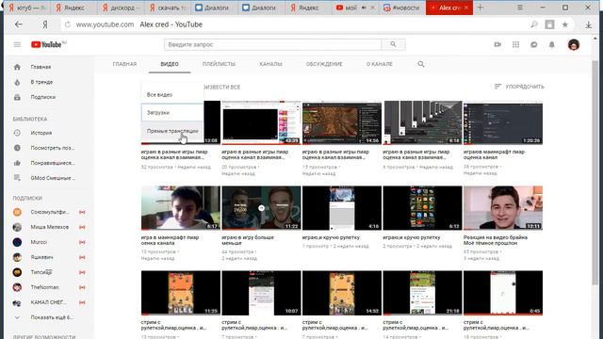
Task: Focus the YouTube search input field
Action: tap(272, 44)
